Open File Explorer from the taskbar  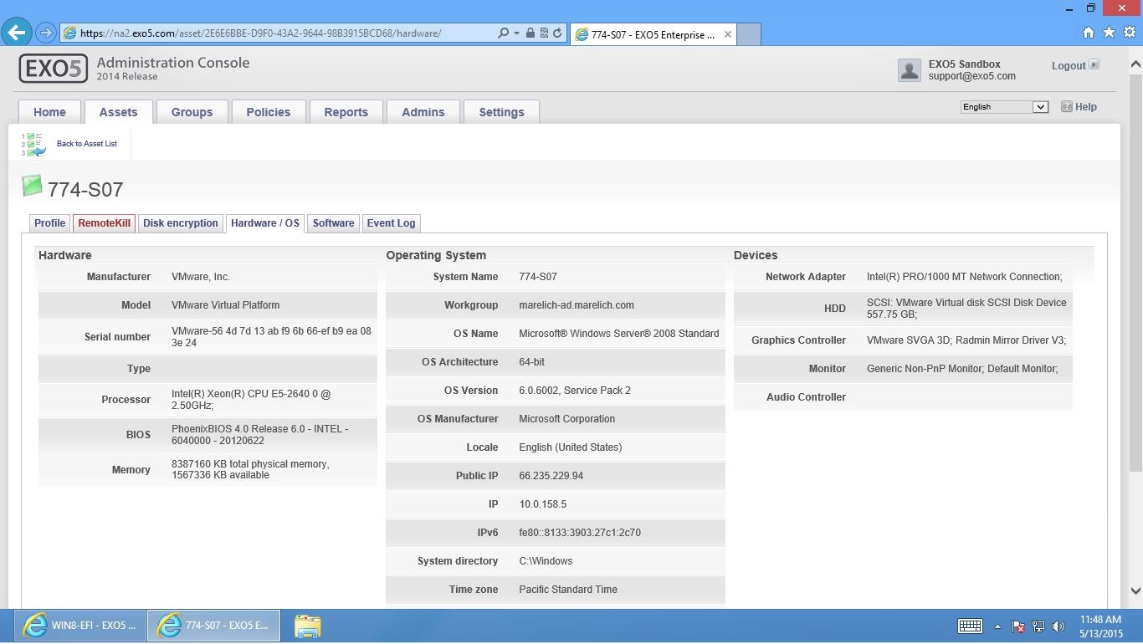pyautogui.click(x=307, y=626)
